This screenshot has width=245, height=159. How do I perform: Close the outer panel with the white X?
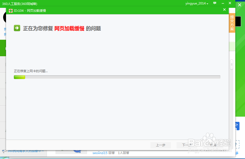pos(239,5)
